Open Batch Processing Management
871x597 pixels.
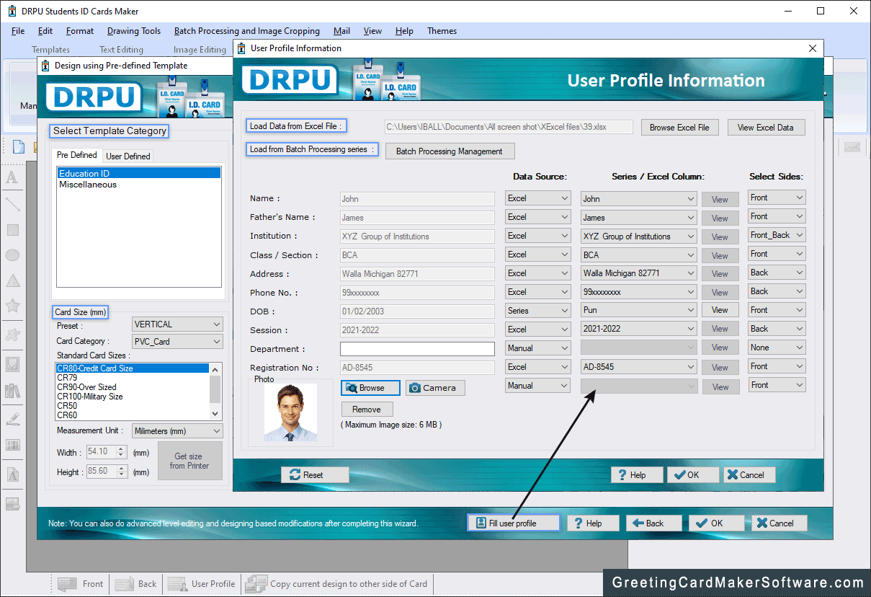pyautogui.click(x=450, y=151)
